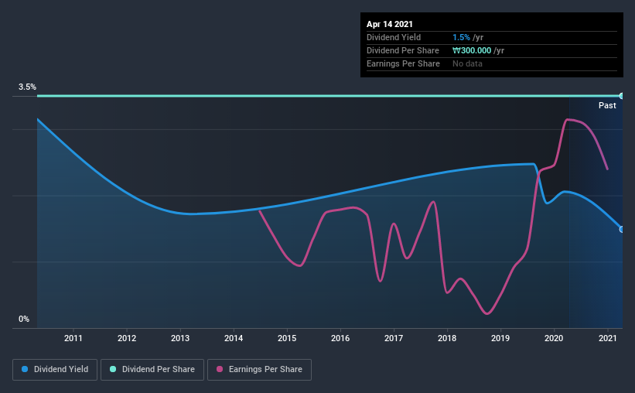Click the 2011 x-axis label
Screen dimensions: 635x393
[x=73, y=338]
